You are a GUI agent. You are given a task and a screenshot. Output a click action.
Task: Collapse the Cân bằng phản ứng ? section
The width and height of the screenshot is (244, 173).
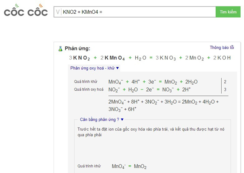click(x=100, y=119)
